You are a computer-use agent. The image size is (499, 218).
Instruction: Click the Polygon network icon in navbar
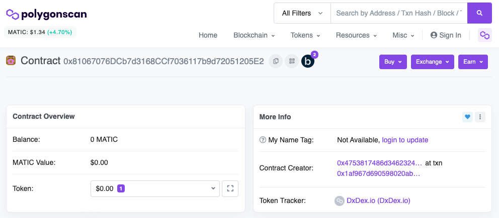pyautogui.click(x=485, y=35)
